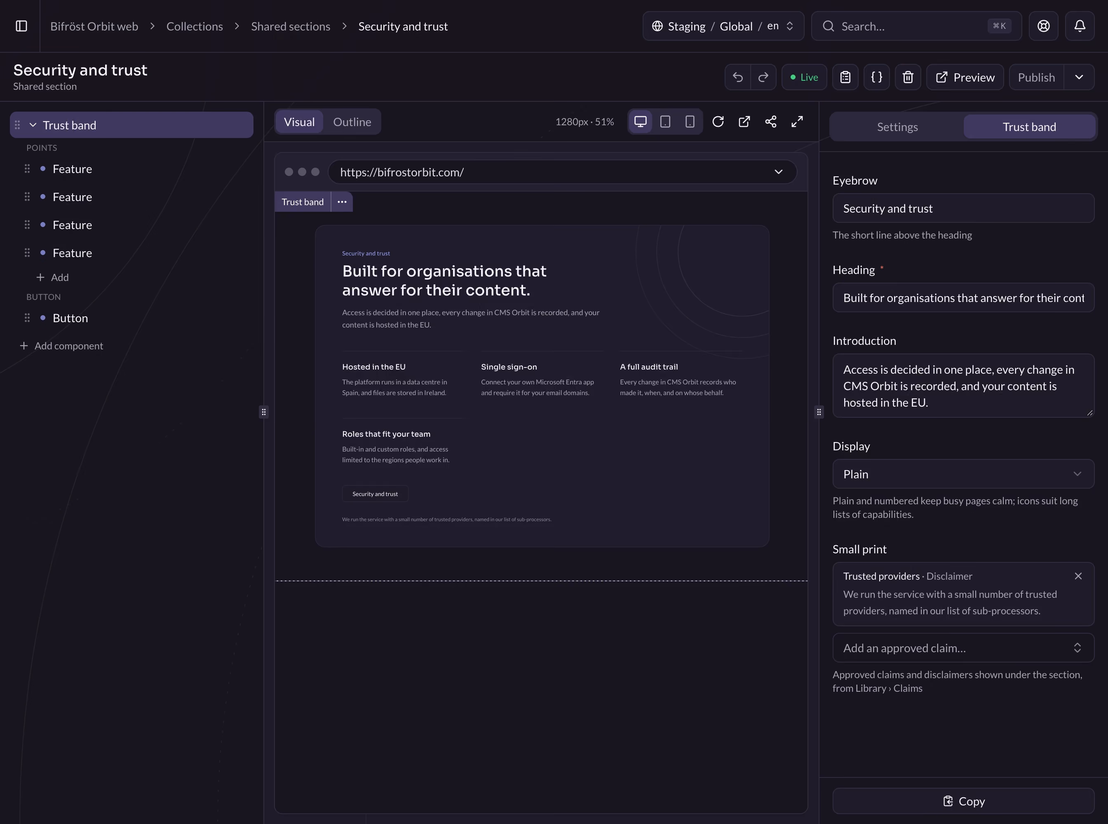
Task: Select the Visual view mode
Action: point(299,122)
